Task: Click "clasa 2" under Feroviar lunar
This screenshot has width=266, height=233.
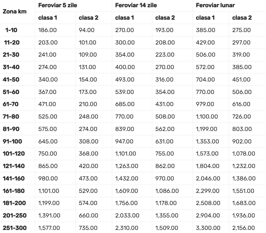Action: click(x=242, y=18)
